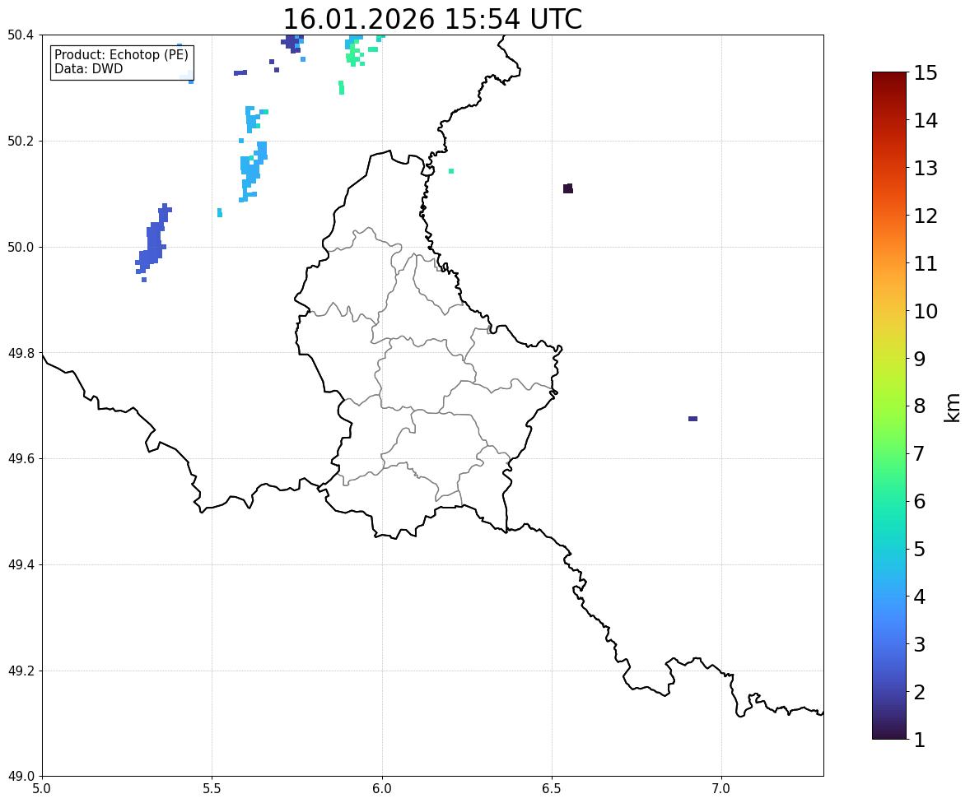Click the x-axis tick label 5.0
The height and width of the screenshot is (803, 970).
point(42,789)
